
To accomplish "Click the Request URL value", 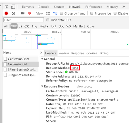I will coord(97,64).
